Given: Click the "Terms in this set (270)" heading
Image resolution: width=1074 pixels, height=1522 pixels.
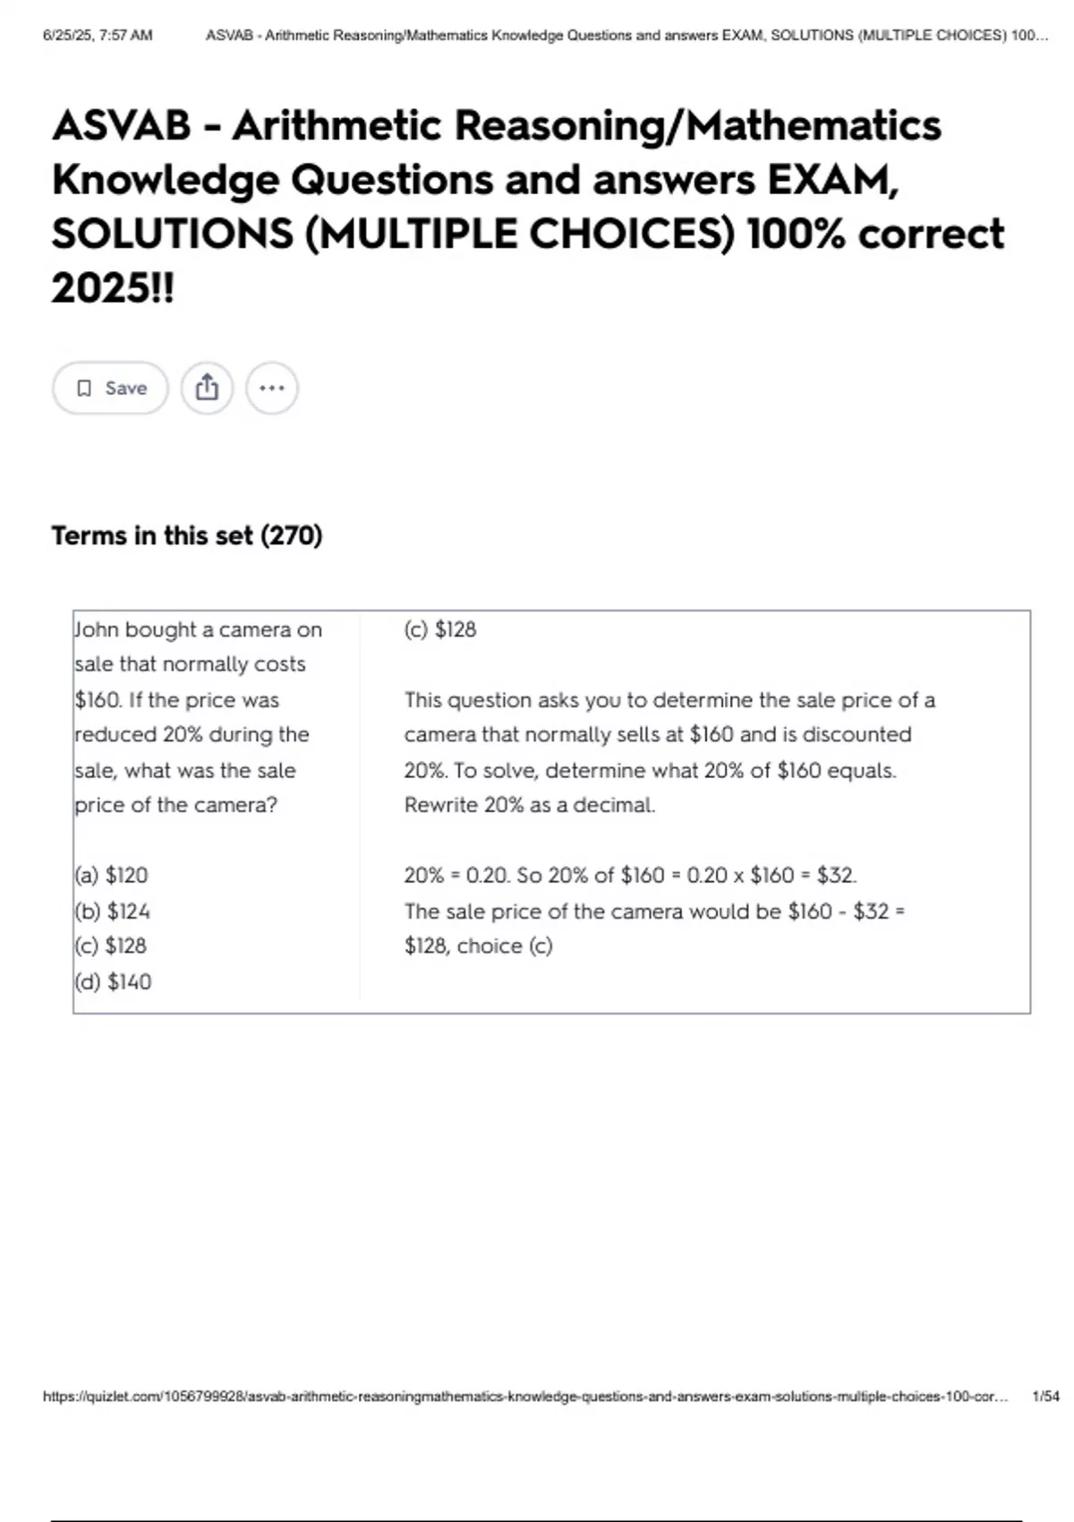Looking at the screenshot, I should pyautogui.click(x=186, y=535).
